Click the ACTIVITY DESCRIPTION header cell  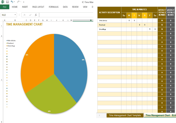(x=109, y=12)
